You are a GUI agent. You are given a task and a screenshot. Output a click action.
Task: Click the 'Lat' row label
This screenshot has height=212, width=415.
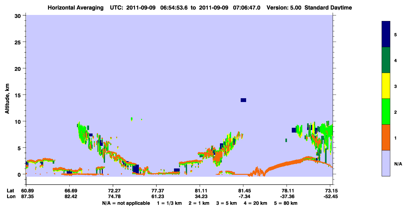[11, 191]
